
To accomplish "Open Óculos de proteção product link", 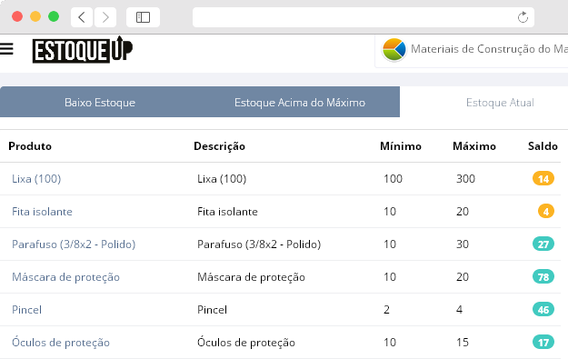I will 61,343.
